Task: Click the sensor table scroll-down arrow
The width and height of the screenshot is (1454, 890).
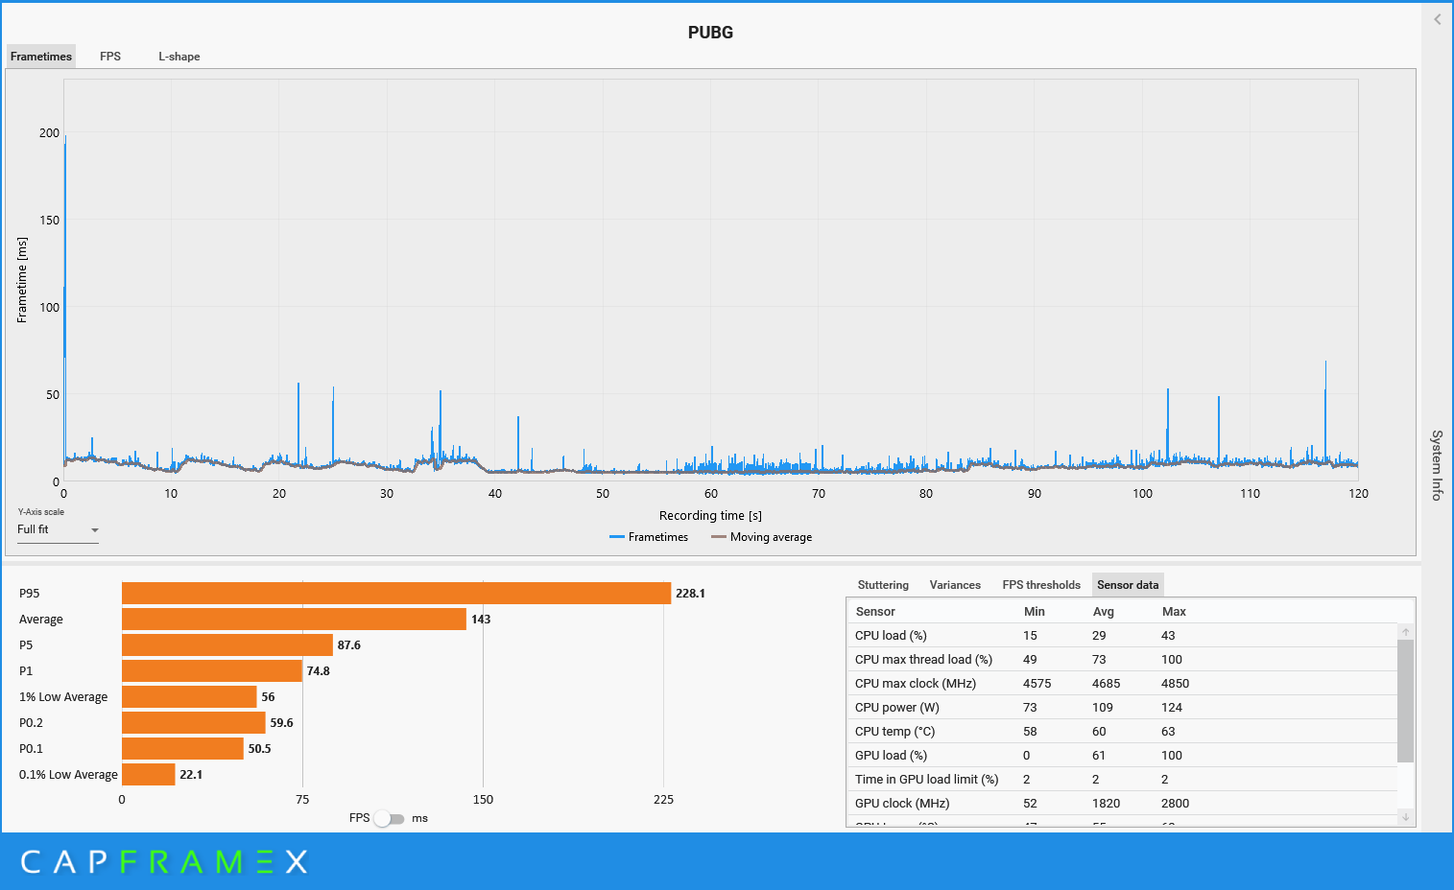Action: [1405, 817]
